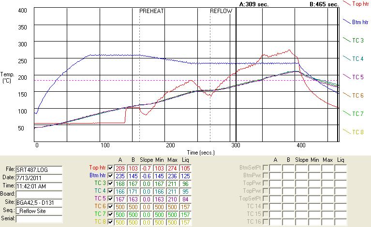Click the Seq. field _Reflow Site
The width and height of the screenshot is (371, 227).
click(x=39, y=211)
